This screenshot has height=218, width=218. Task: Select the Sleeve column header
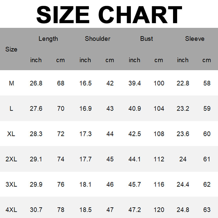[x=195, y=39]
